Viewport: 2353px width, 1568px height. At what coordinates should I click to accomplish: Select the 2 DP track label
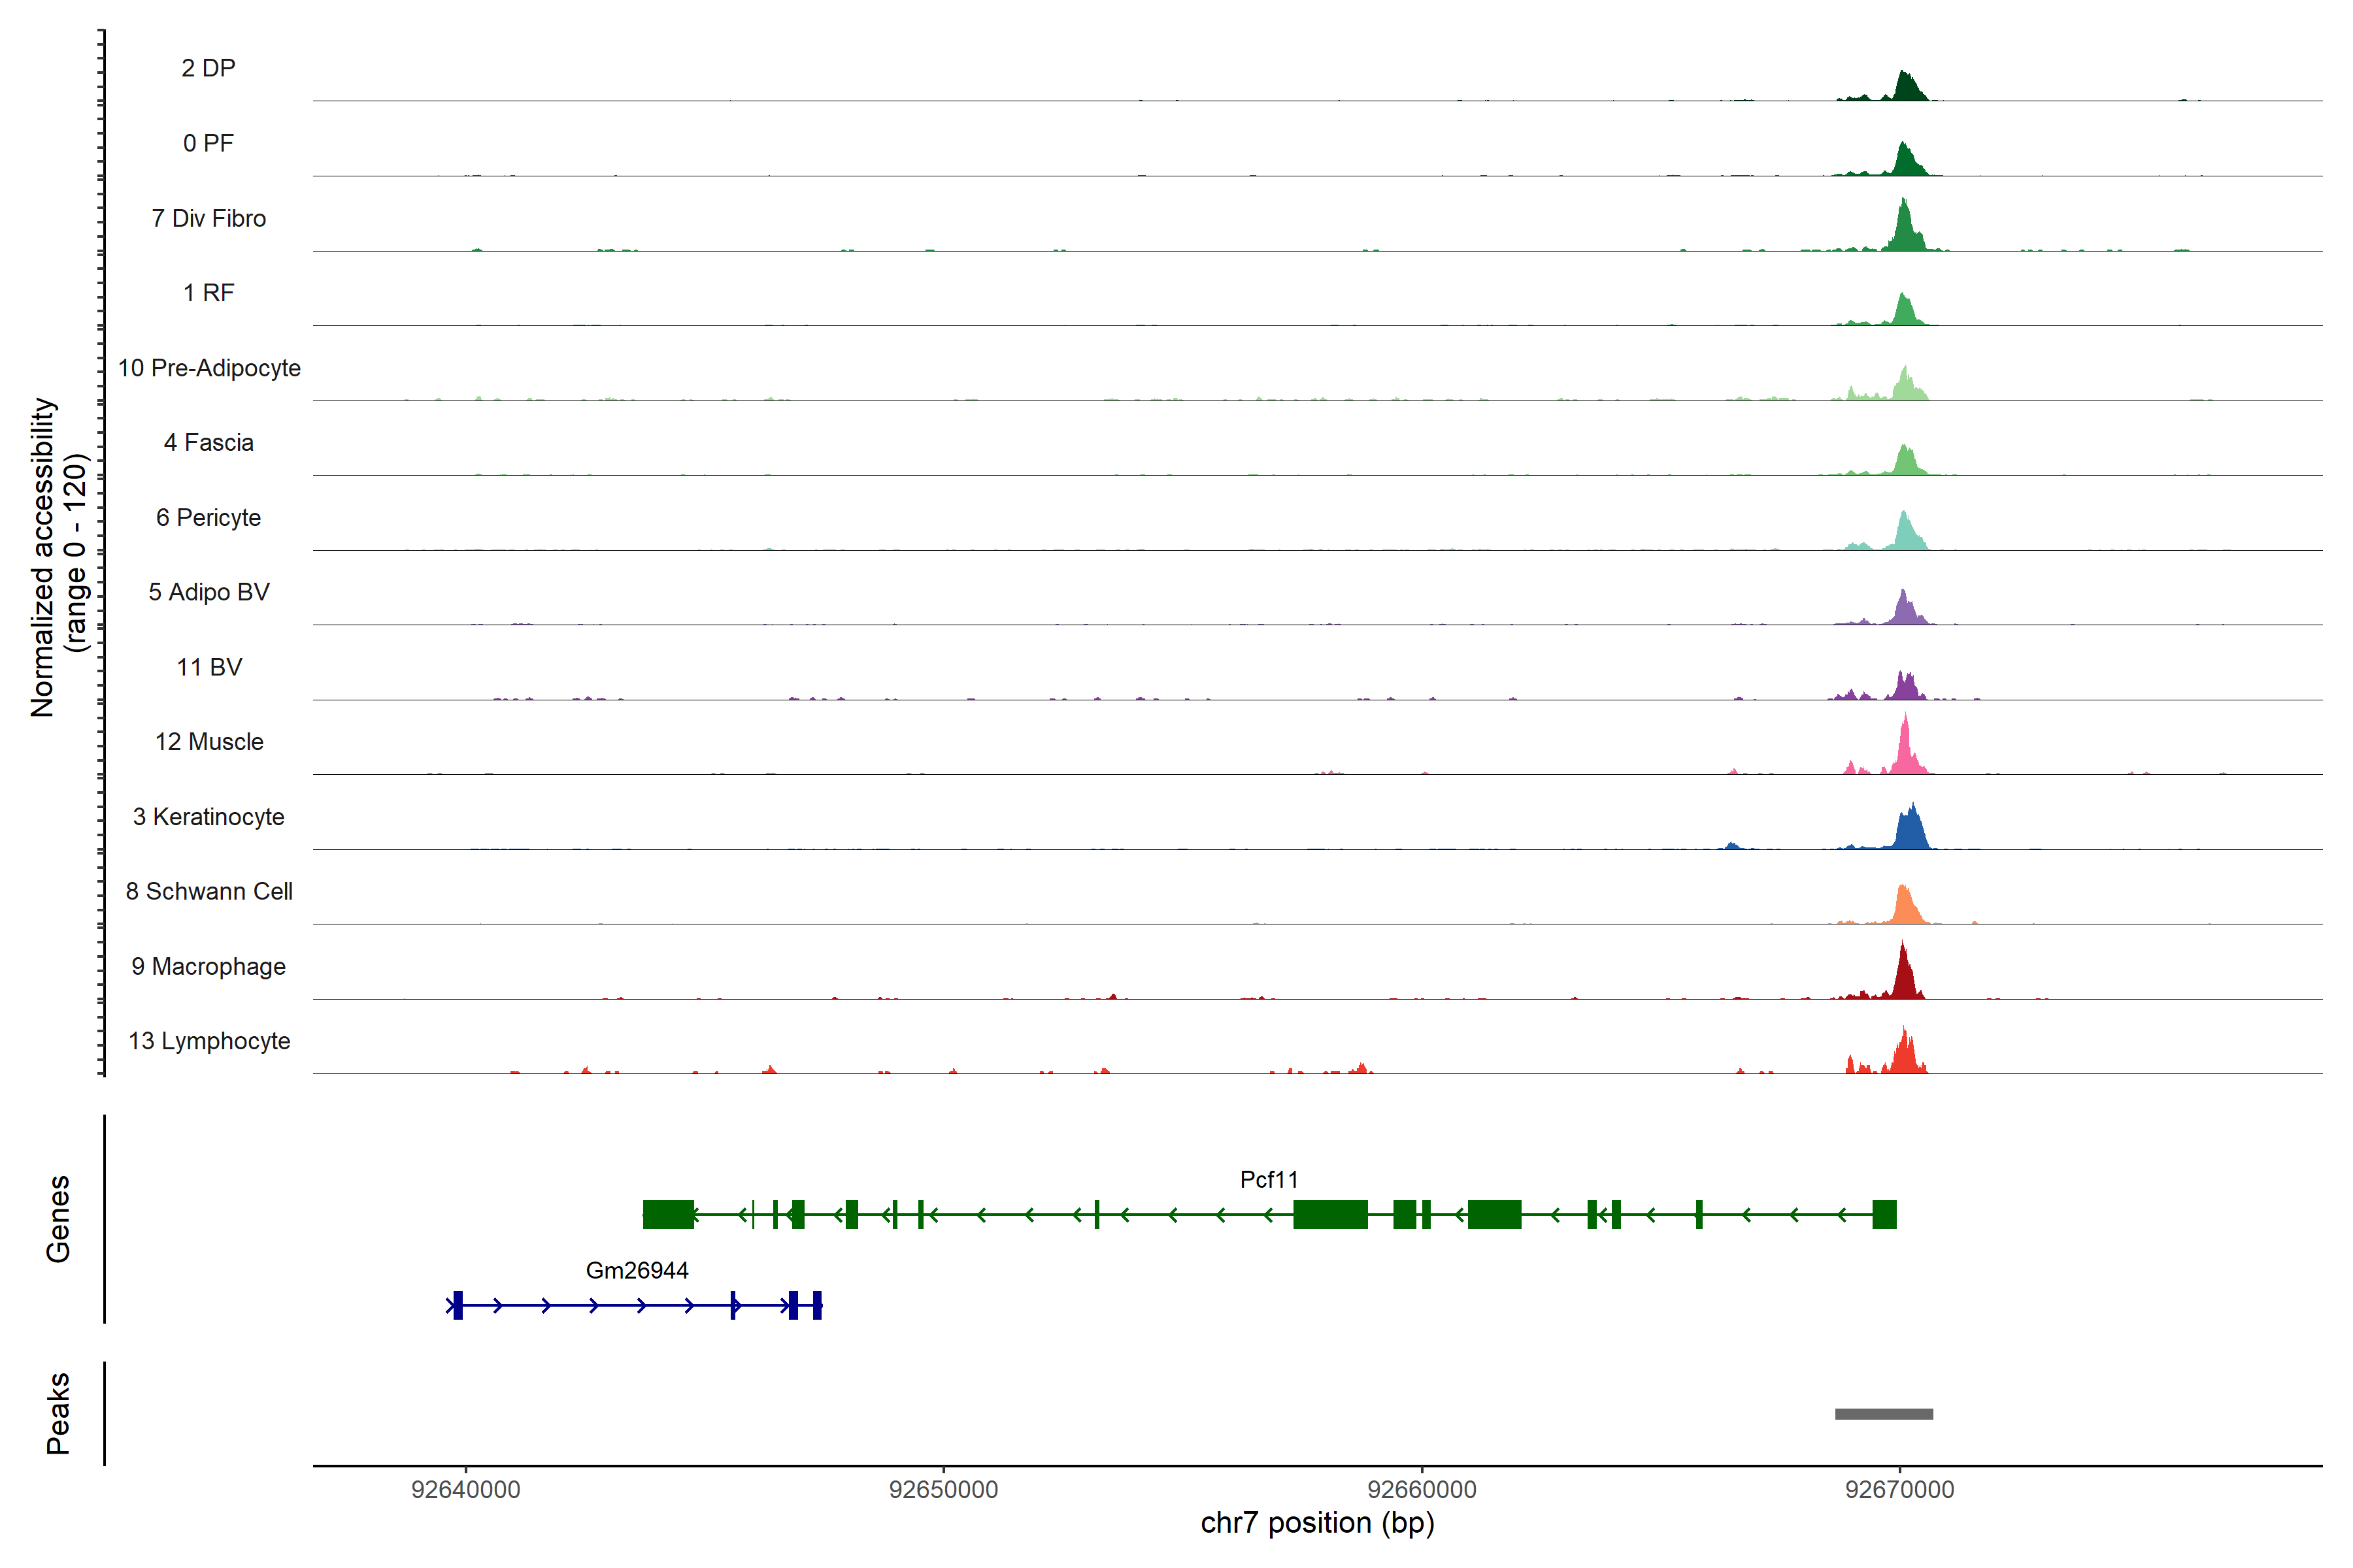coord(208,68)
